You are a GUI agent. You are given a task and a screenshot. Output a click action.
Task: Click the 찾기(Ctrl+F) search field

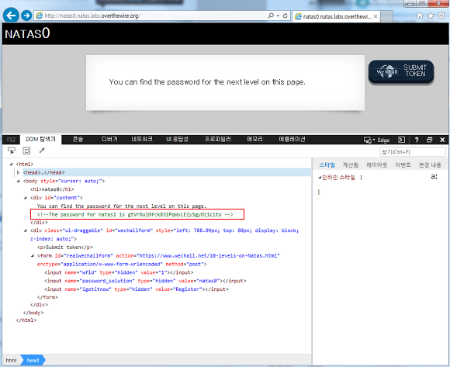tap(413, 152)
